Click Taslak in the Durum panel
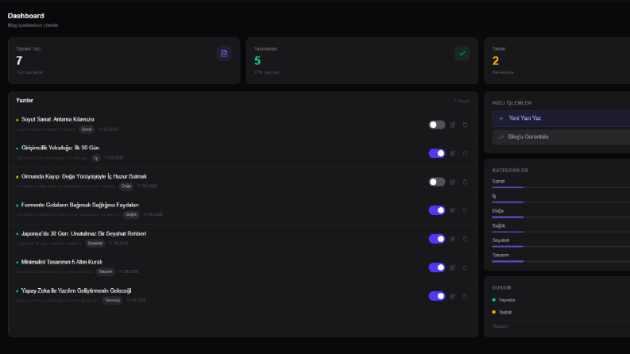630x354 pixels. [x=504, y=312]
